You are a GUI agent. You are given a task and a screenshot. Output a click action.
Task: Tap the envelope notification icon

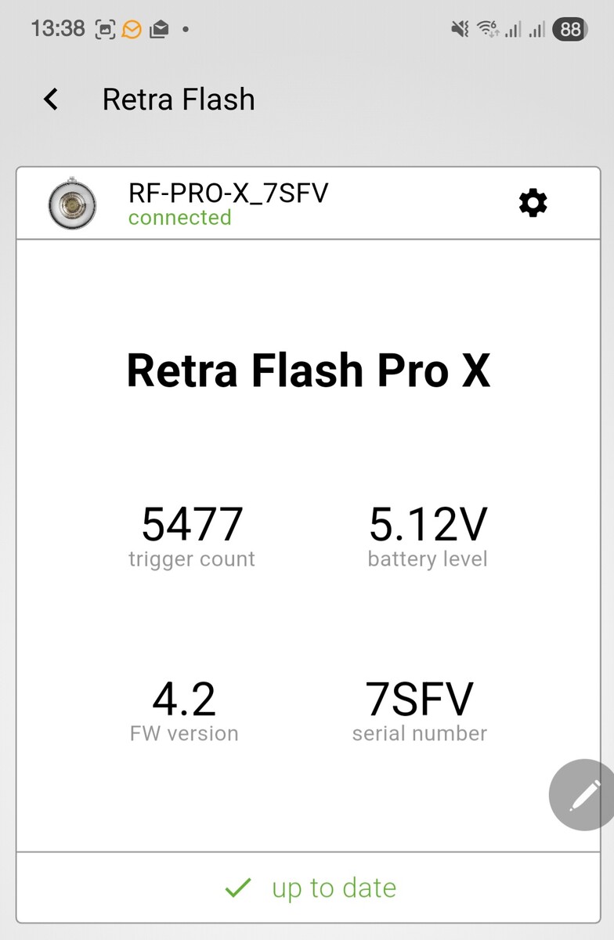pos(159,30)
